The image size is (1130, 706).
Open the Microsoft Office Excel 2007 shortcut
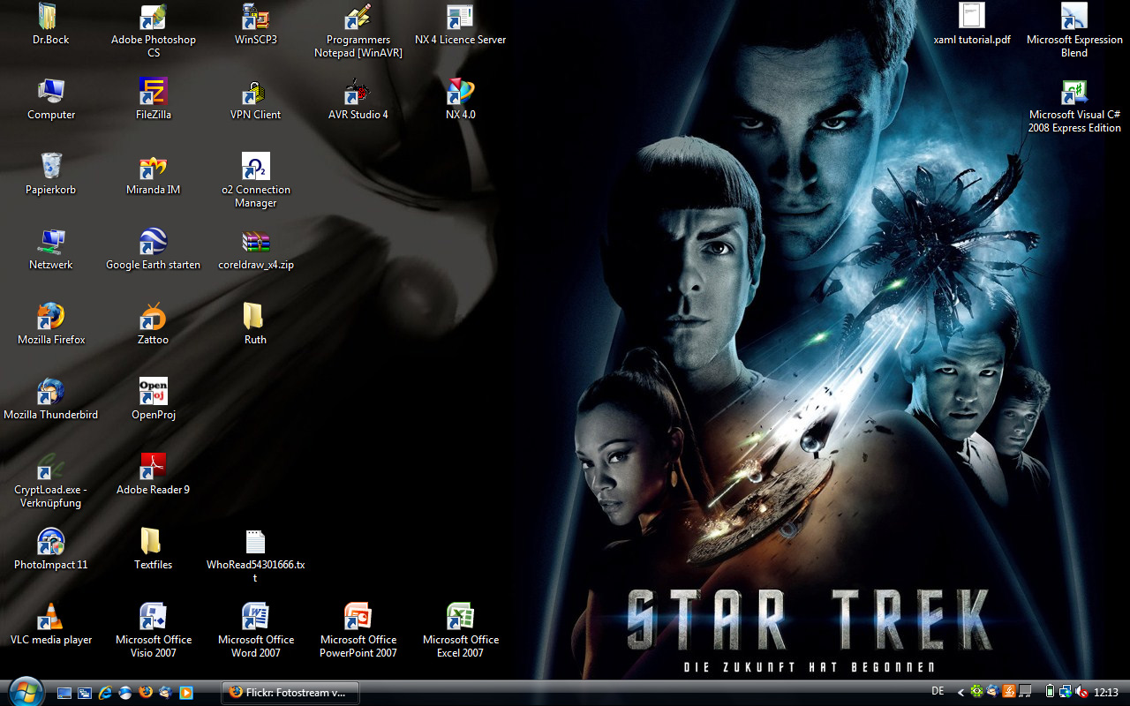click(460, 617)
